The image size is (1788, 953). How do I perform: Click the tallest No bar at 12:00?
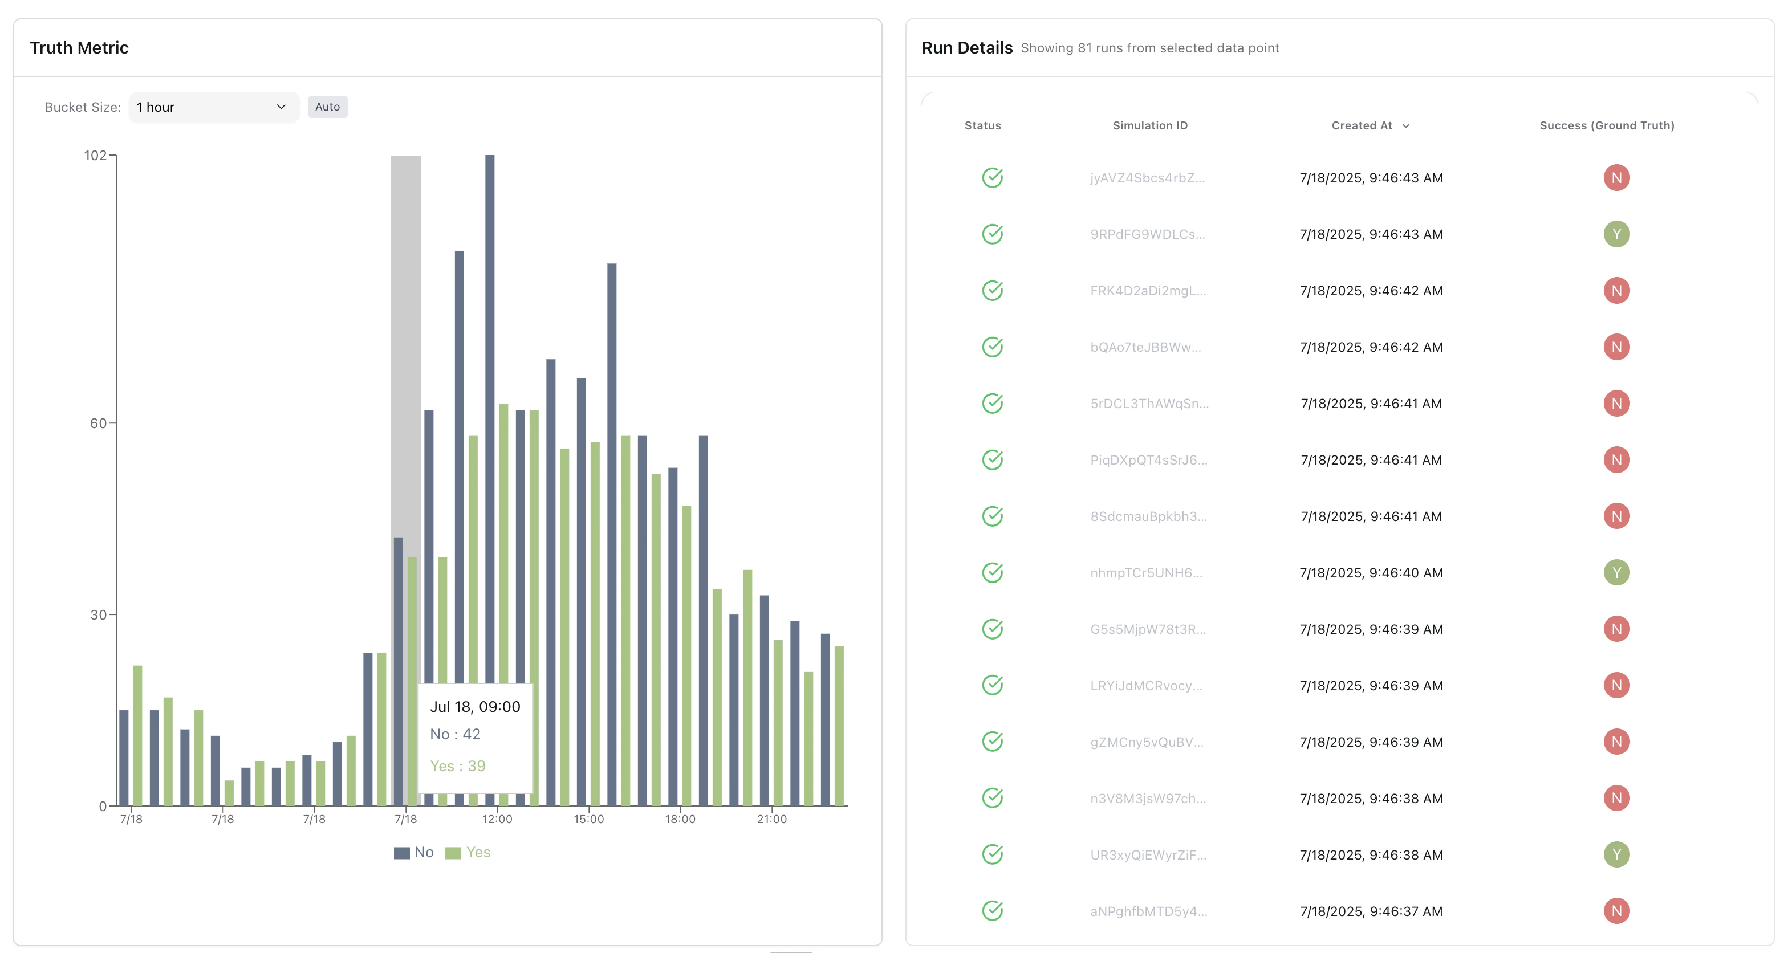point(489,417)
